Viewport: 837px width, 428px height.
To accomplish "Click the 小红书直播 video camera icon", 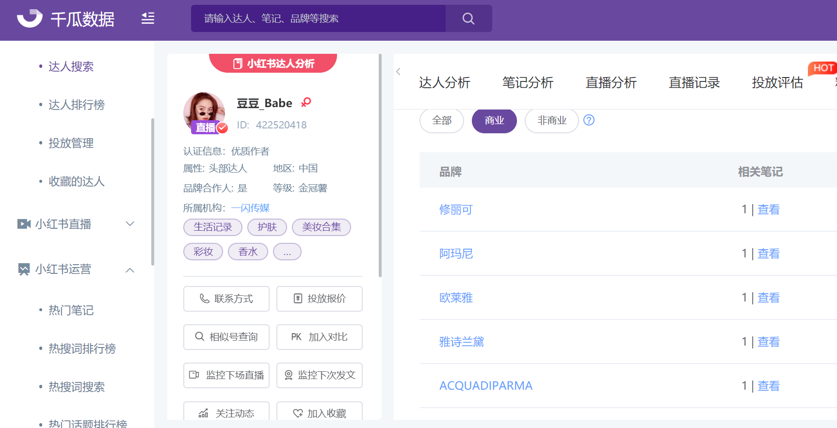I will (24, 224).
